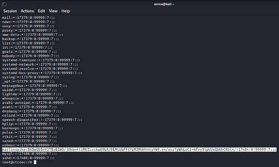Click the avahi-autoipd entry line
Screen dimensions: 279x167
coord(38,103)
